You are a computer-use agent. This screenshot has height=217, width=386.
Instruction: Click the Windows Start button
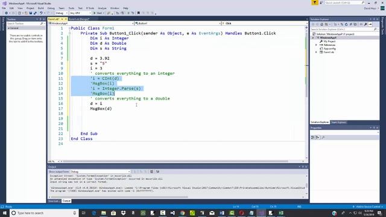tap(5, 213)
